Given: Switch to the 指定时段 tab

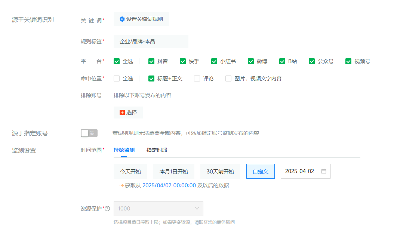Looking at the screenshot, I should [x=157, y=150].
